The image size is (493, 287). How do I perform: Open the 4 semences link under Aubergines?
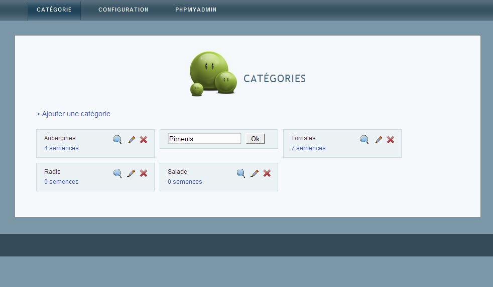coord(61,148)
